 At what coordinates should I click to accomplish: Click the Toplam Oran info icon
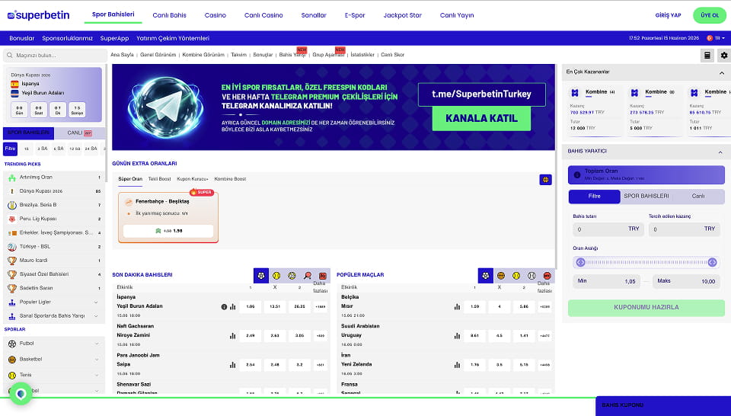(x=576, y=175)
